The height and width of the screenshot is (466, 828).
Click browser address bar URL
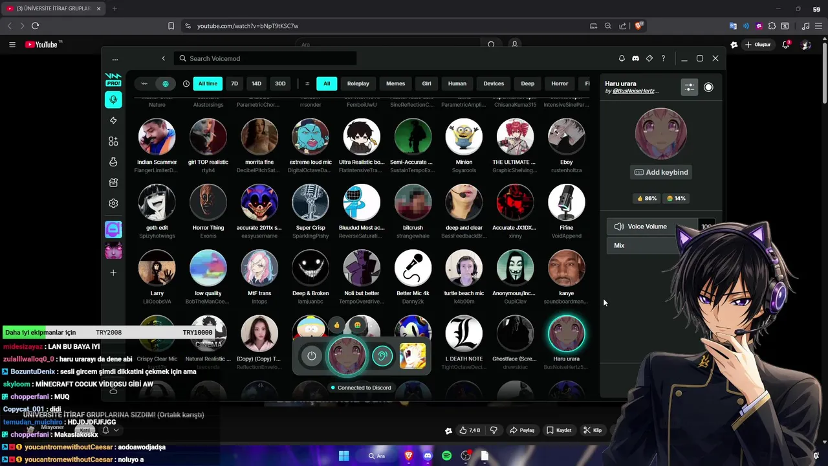[248, 26]
